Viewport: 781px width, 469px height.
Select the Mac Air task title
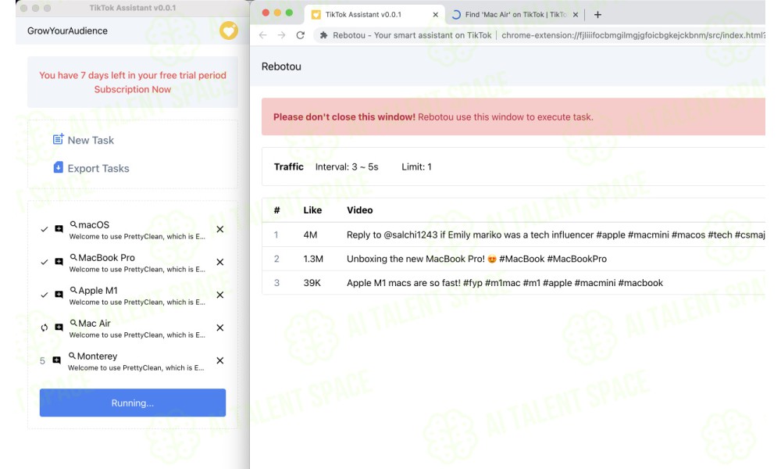tap(95, 324)
